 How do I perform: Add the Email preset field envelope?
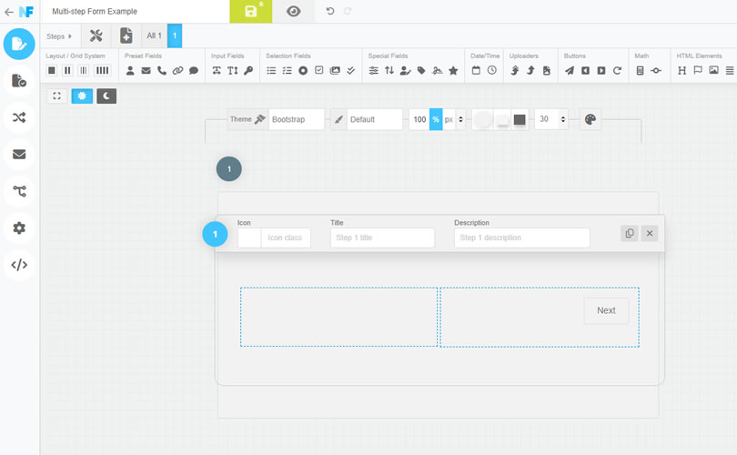coord(146,70)
